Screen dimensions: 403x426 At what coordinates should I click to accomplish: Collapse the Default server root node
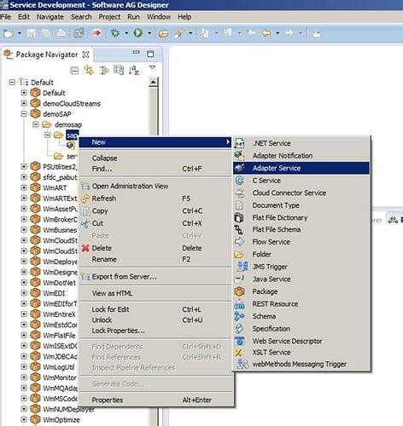(12, 83)
